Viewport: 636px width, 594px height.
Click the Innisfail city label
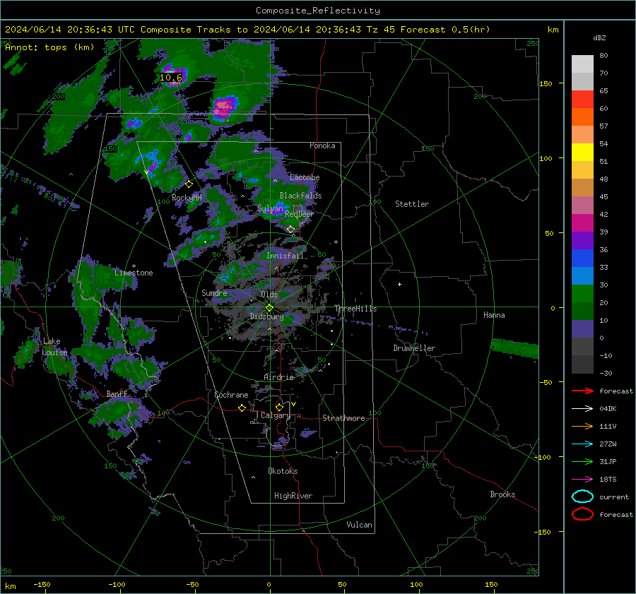[285, 256]
